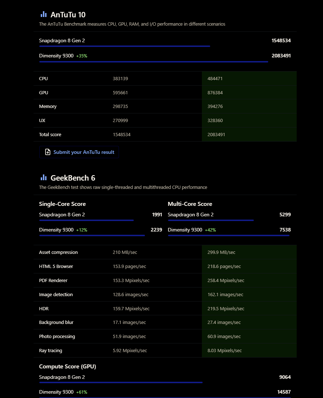The height and width of the screenshot is (398, 323).
Task: Select the CPU row label
Action: click(x=43, y=79)
